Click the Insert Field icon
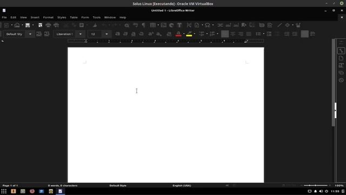The height and width of the screenshot is (195, 346). click(197, 25)
